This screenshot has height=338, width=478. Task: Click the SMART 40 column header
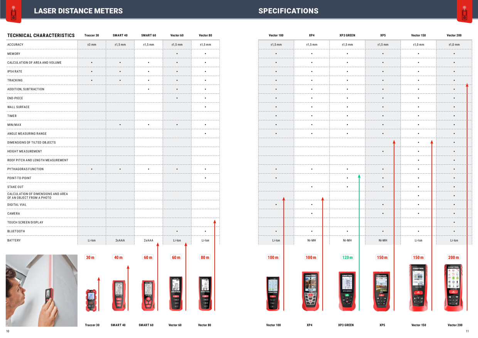tap(120, 35)
